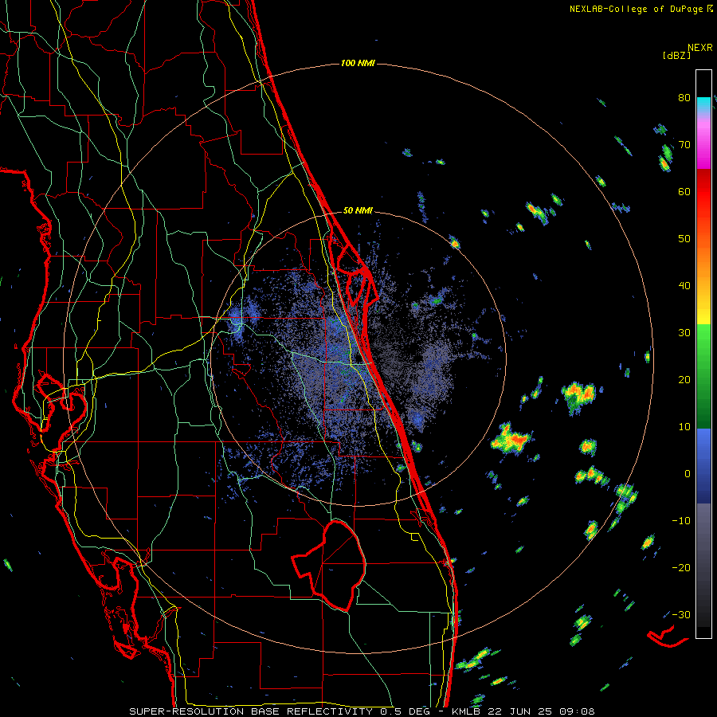Viewport: 717px width, 717px height.
Task: Click the 10 value on the dBZ scale
Action: 684,427
